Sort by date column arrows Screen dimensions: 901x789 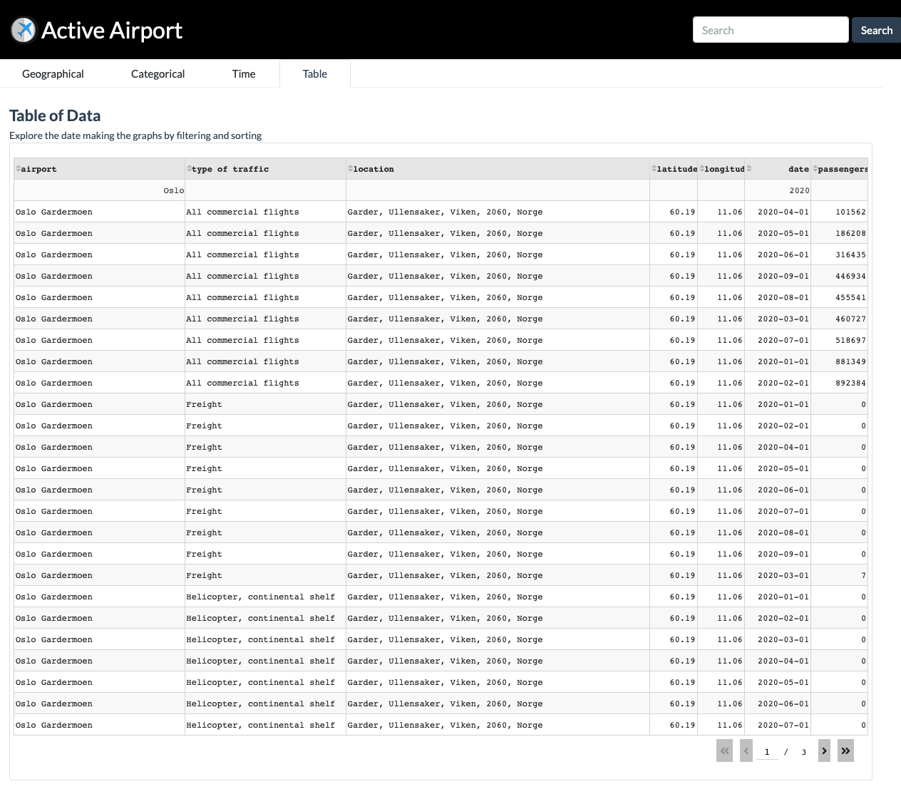[749, 169]
